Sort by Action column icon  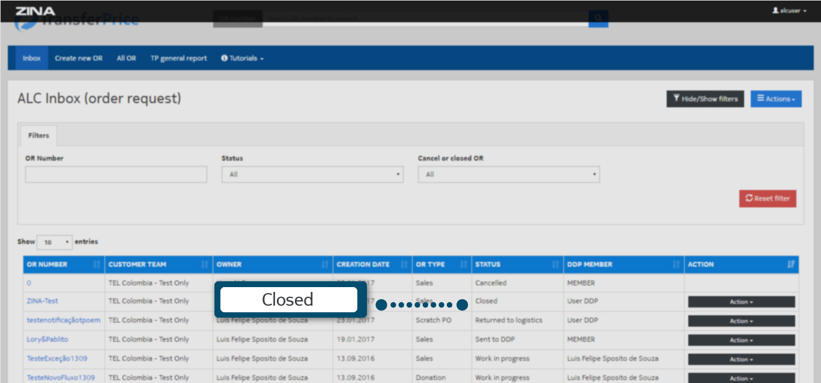[791, 264]
